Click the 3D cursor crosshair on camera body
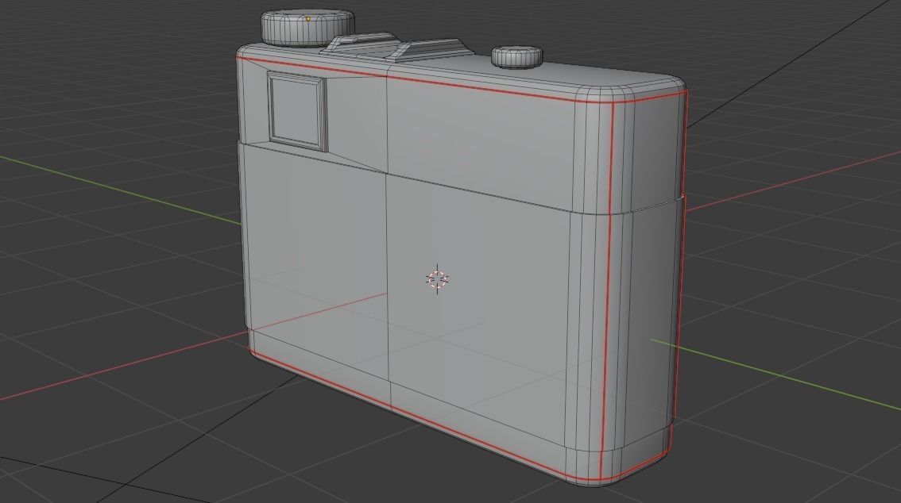 (x=437, y=278)
